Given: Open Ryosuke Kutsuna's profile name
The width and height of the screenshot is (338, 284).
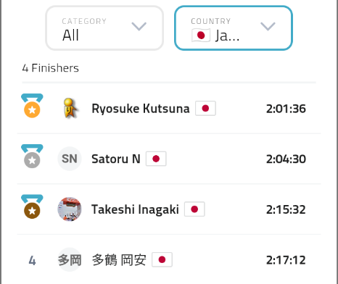Looking at the screenshot, I should coord(141,109).
